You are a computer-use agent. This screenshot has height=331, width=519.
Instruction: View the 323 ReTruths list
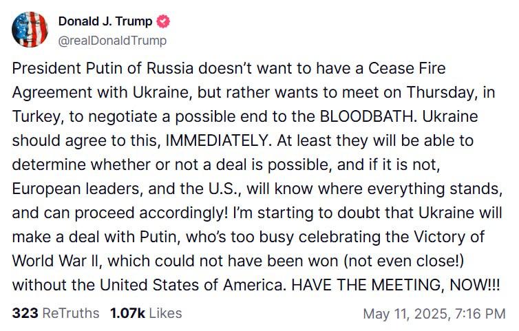point(56,313)
